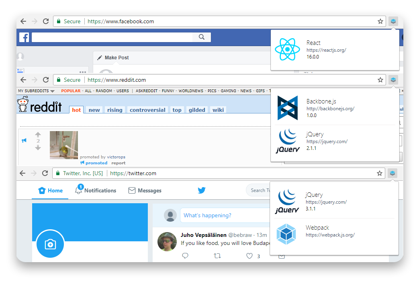Viewport: 419px width, 281px height.
Task: Downvote the promoted Reddit post
Action: [38, 148]
